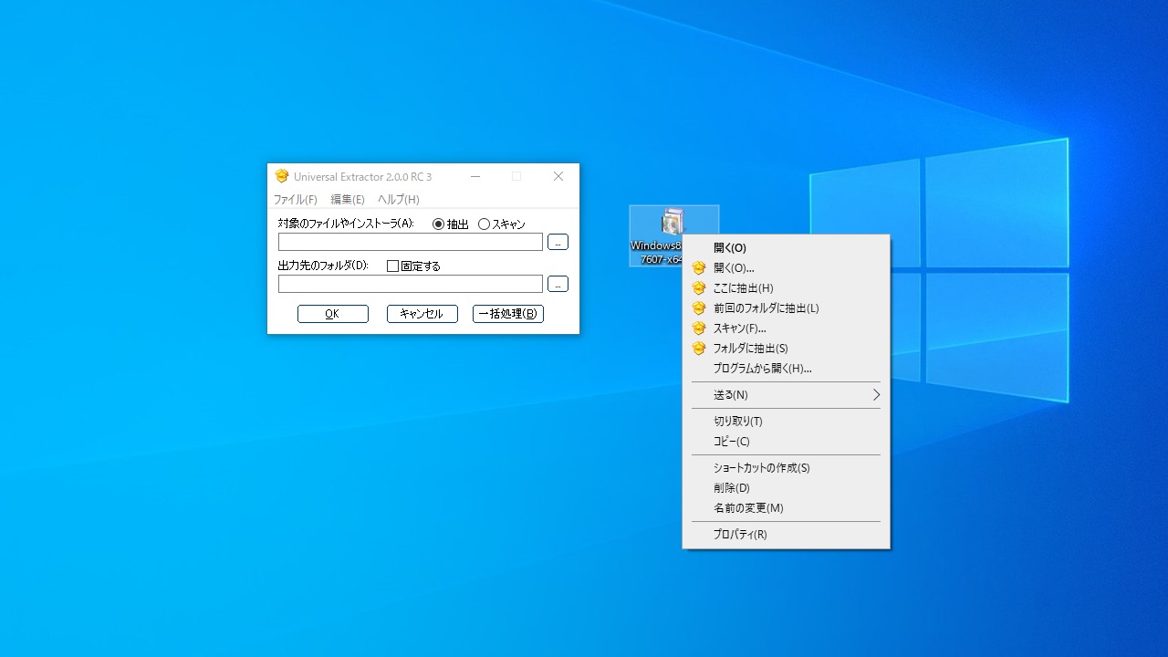Click the キャンセル button

point(422,314)
